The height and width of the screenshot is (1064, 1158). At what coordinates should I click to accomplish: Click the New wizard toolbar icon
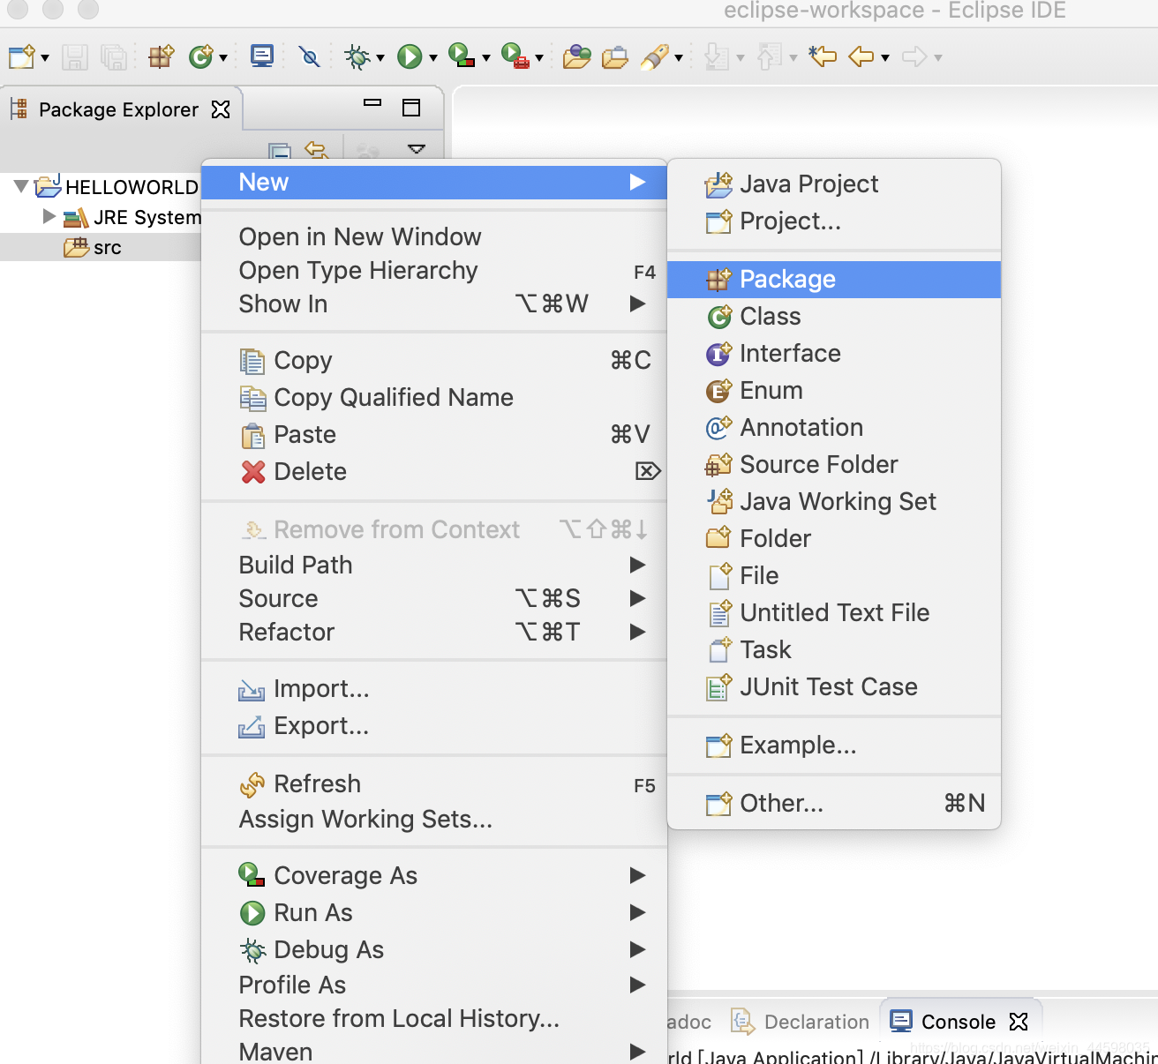21,57
